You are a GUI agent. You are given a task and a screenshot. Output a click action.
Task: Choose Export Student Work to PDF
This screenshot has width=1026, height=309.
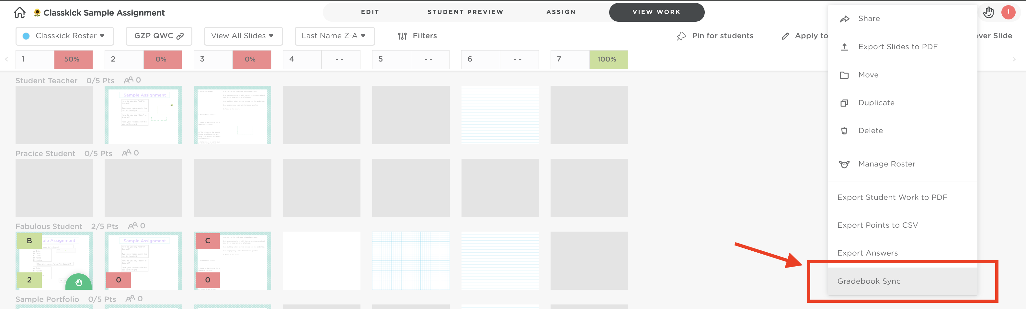[903, 198]
